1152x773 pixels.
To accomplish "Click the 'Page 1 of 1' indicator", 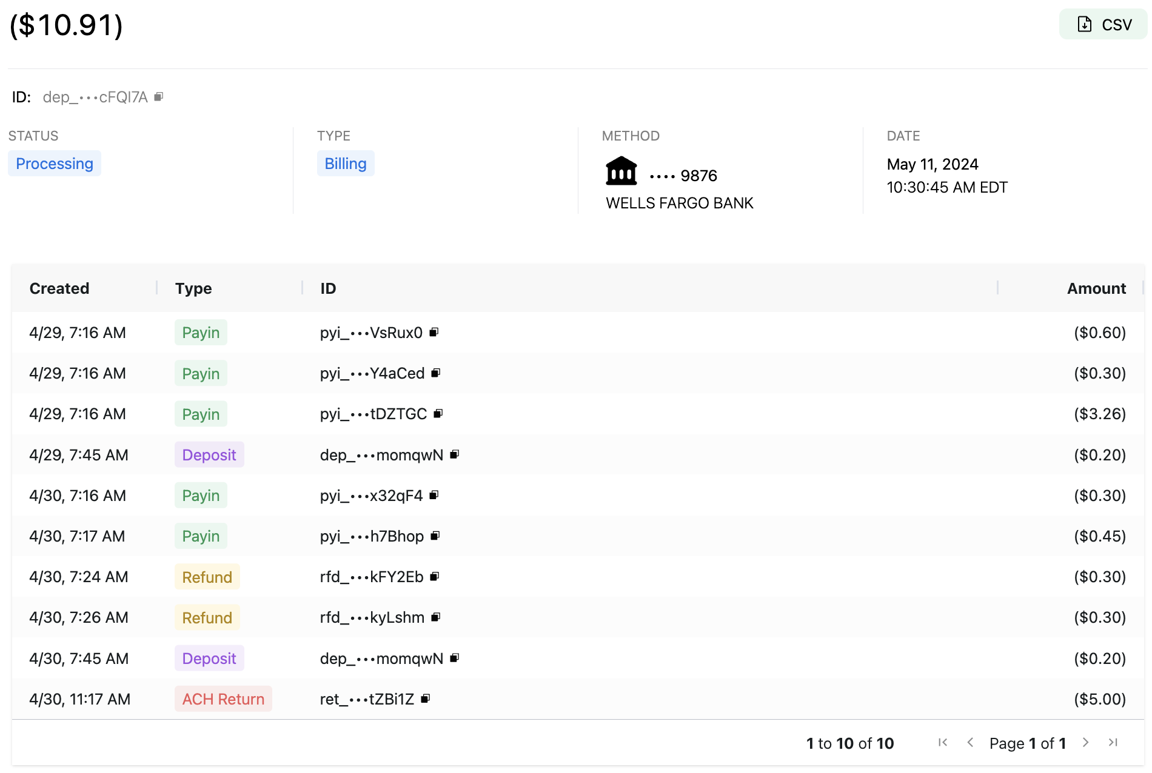I will click(1028, 743).
